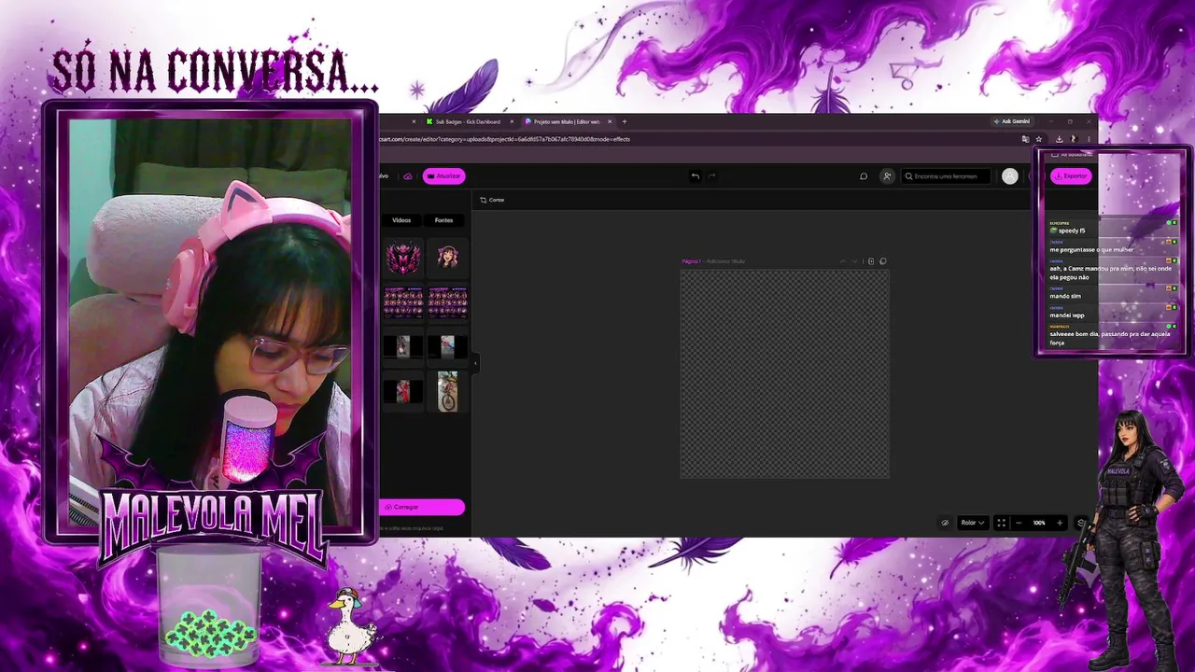This screenshot has height=672, width=1195.
Task: Duplicate the current page icon
Action: [x=883, y=261]
